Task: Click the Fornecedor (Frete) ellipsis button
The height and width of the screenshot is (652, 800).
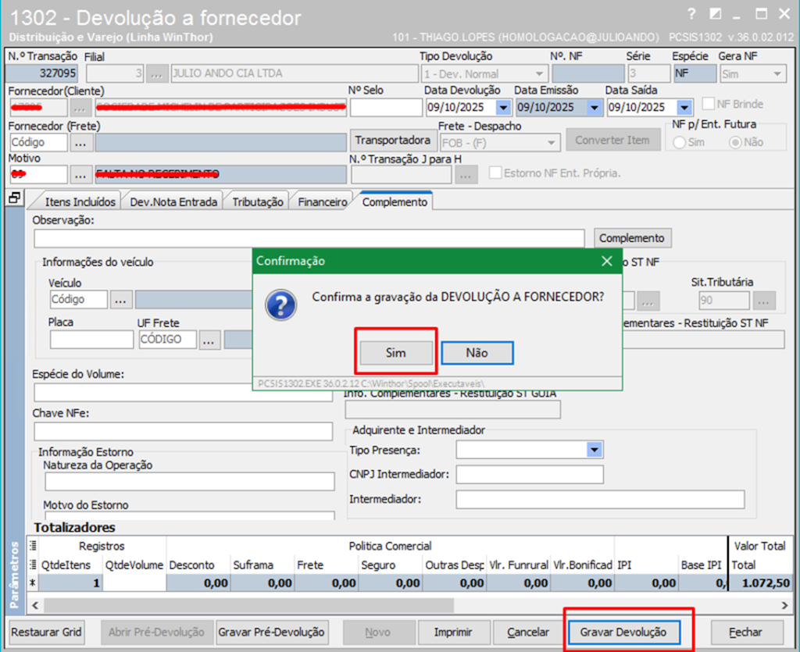Action: click(81, 142)
